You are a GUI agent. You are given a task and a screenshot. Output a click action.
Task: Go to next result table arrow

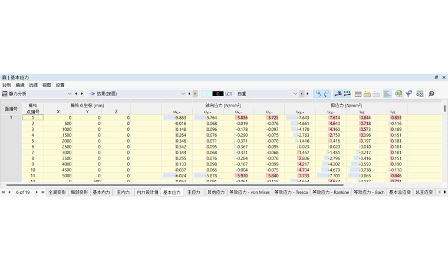pyautogui.click(x=196, y=94)
